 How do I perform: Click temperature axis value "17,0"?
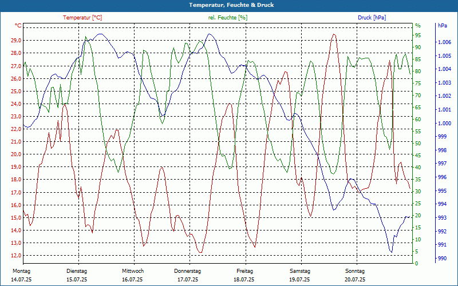(16, 192)
